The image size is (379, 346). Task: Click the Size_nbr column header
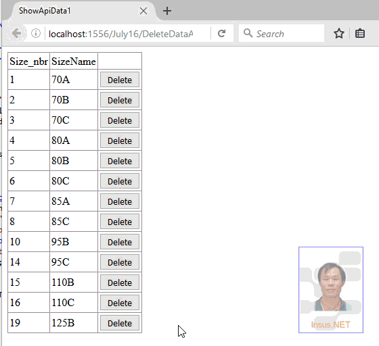point(28,61)
